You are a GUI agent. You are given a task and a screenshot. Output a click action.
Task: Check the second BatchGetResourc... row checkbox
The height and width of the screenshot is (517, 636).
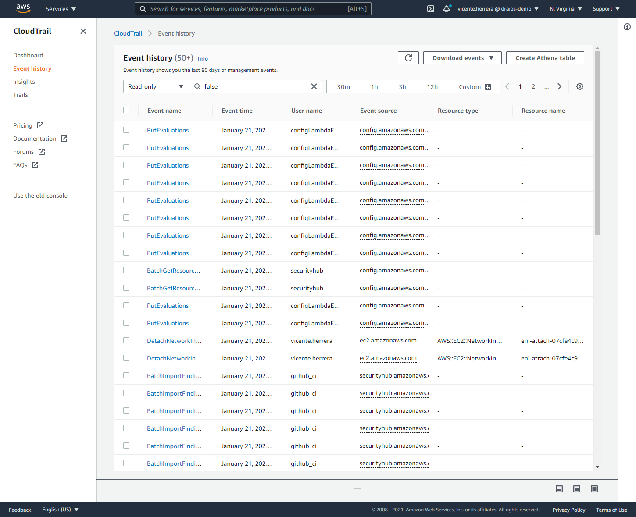pos(126,288)
